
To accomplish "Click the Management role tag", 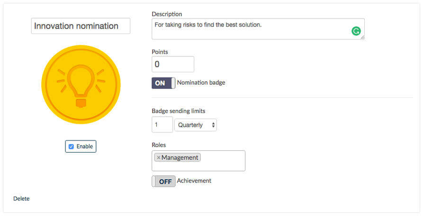I will click(177, 157).
